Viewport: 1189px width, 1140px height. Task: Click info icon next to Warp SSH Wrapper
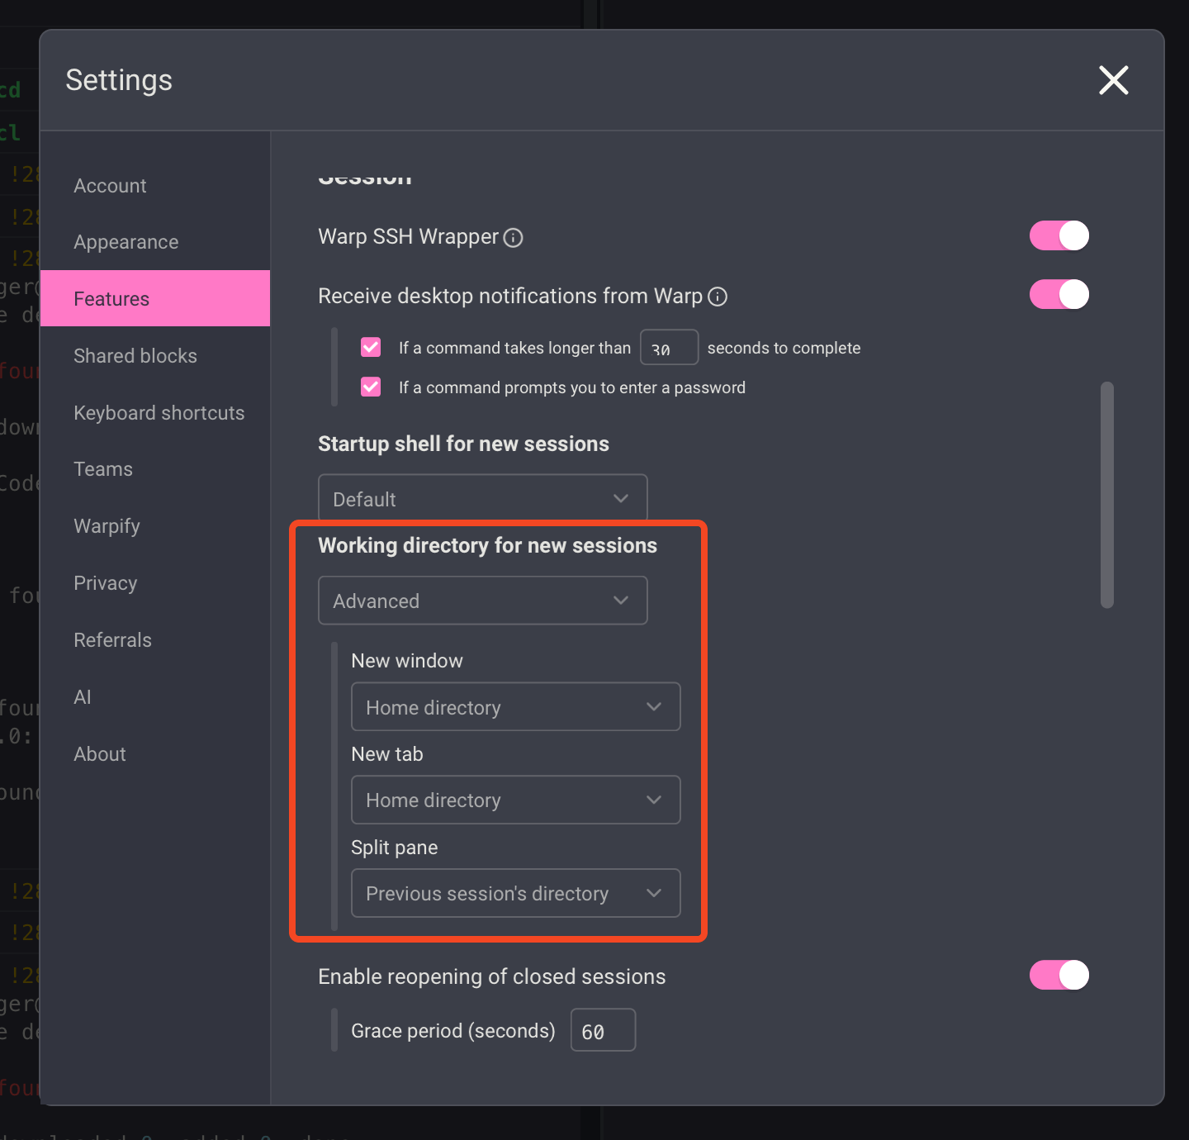(513, 238)
